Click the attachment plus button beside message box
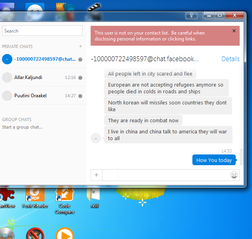Image resolution: width=252 pixels, height=239 pixels. [97, 175]
